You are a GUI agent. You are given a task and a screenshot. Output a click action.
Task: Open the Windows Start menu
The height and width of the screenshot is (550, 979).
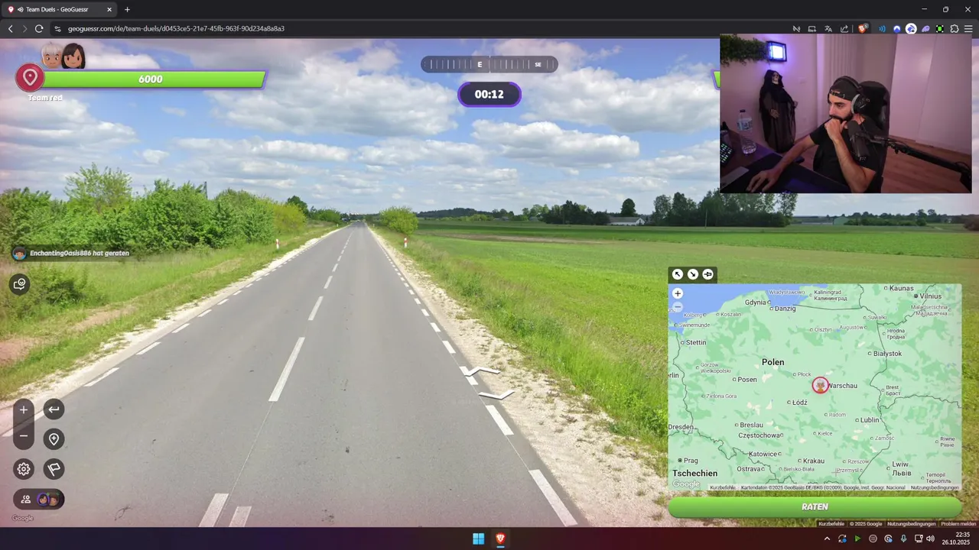click(478, 539)
